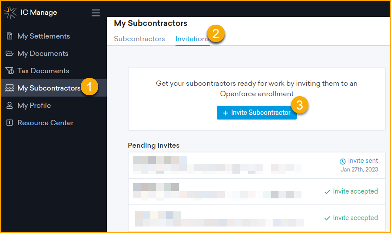Click the clock icon beside Invite sent
391x233 pixels.
tap(343, 161)
